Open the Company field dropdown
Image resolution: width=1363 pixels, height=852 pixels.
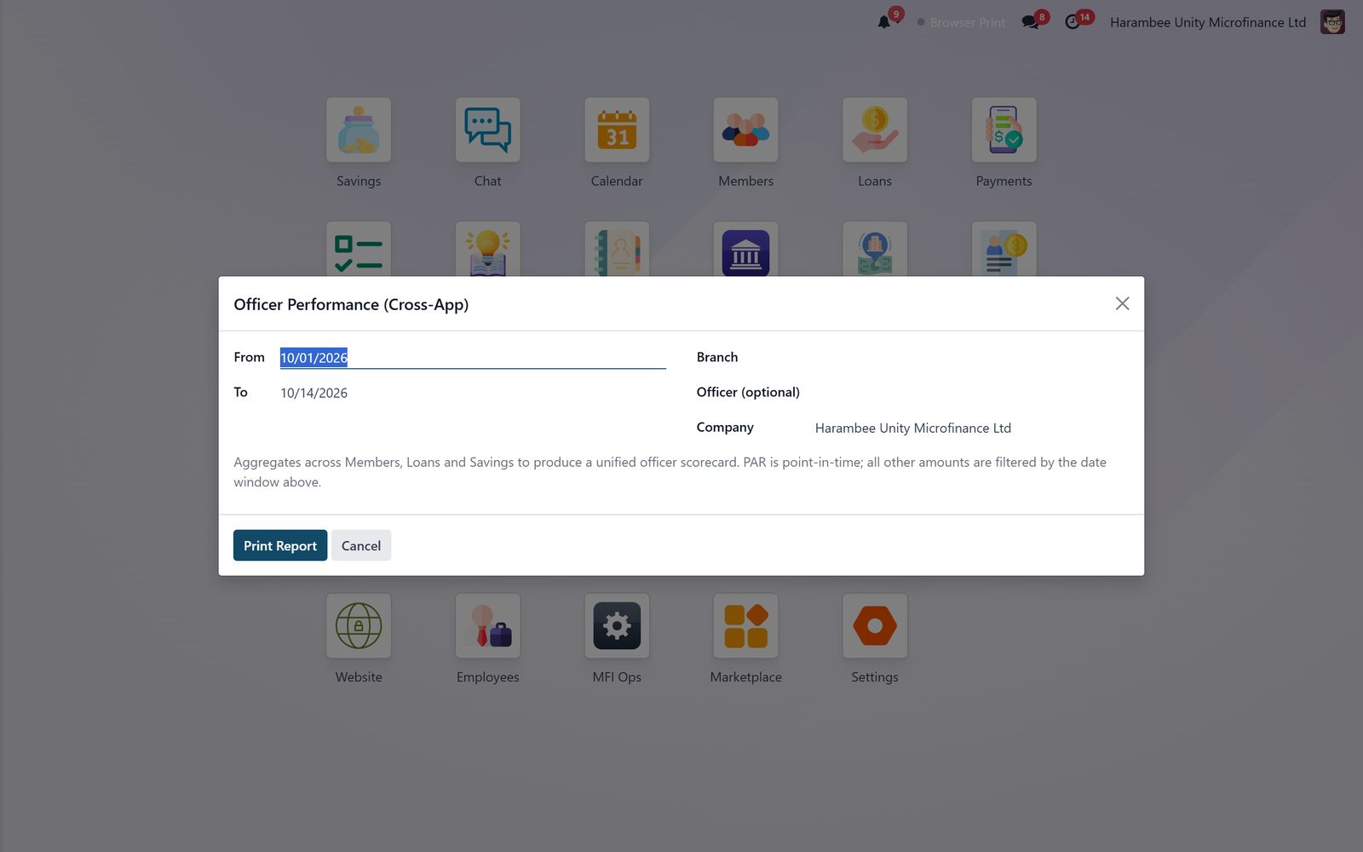click(x=971, y=428)
